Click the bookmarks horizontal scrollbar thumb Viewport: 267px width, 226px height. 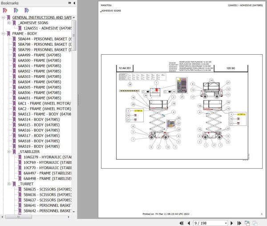click(19, 217)
